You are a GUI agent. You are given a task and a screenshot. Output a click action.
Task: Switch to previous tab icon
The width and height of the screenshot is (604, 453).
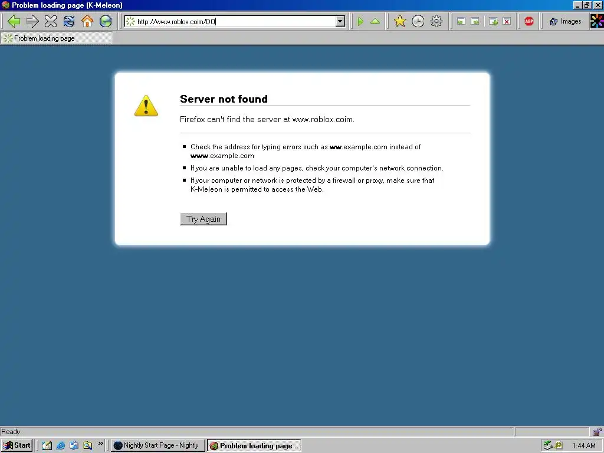click(461, 22)
